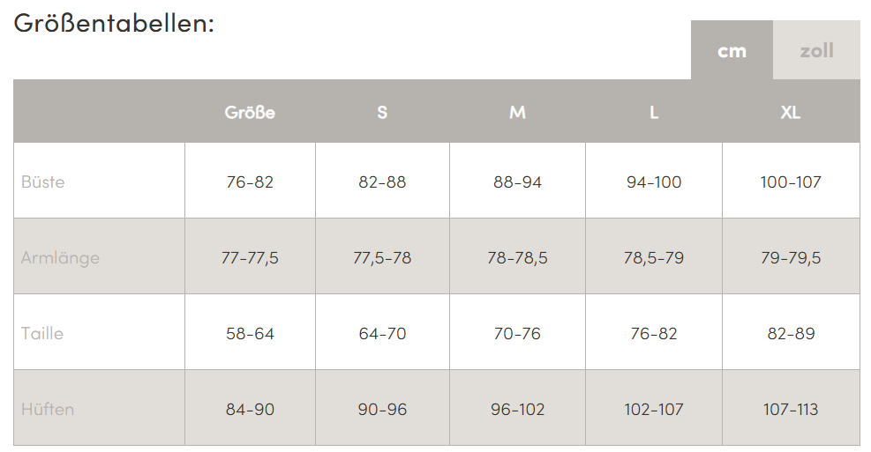Screen dimensions: 871x452
Task: Switch to the cm units tab
Action: tap(732, 51)
